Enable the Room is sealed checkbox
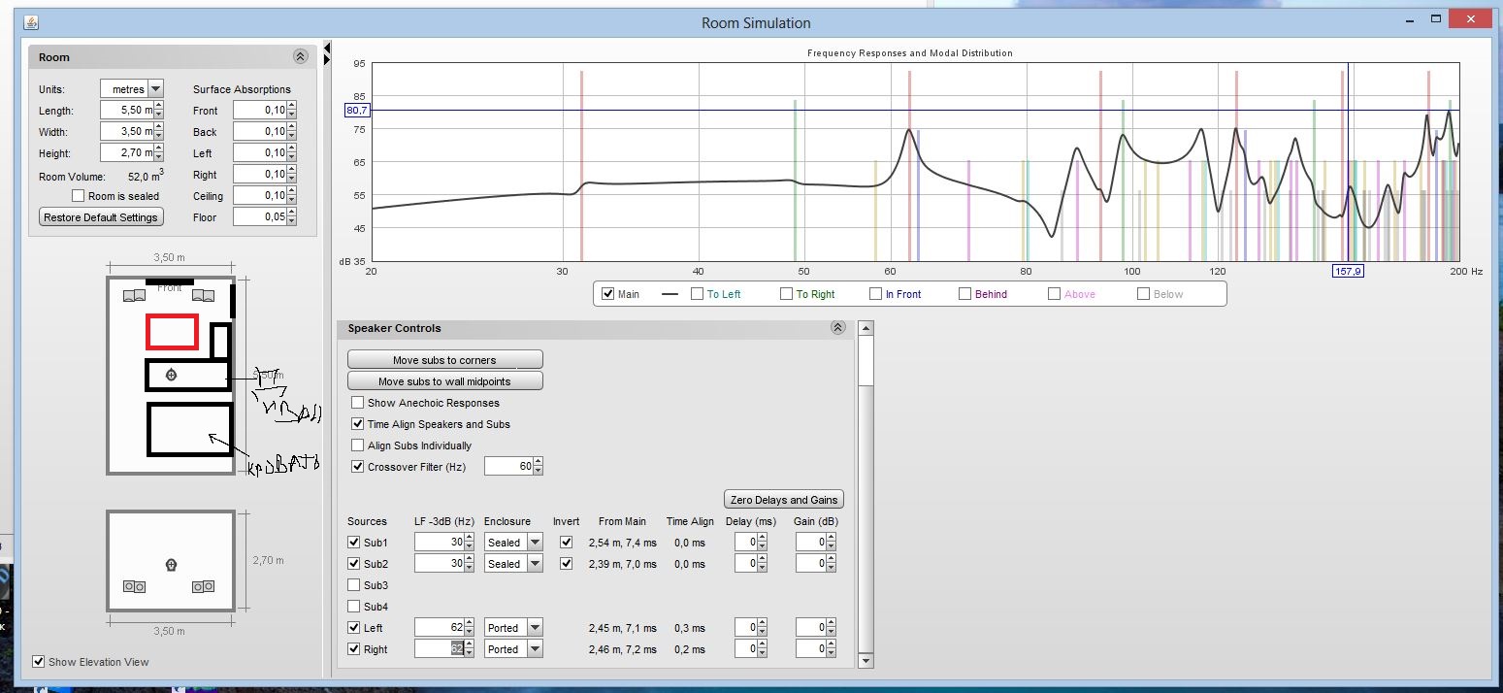Viewport: 1503px width, 693px height. click(x=79, y=196)
